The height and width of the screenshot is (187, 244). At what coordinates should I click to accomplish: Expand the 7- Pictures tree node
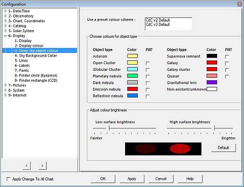pyautogui.click(x=6, y=85)
